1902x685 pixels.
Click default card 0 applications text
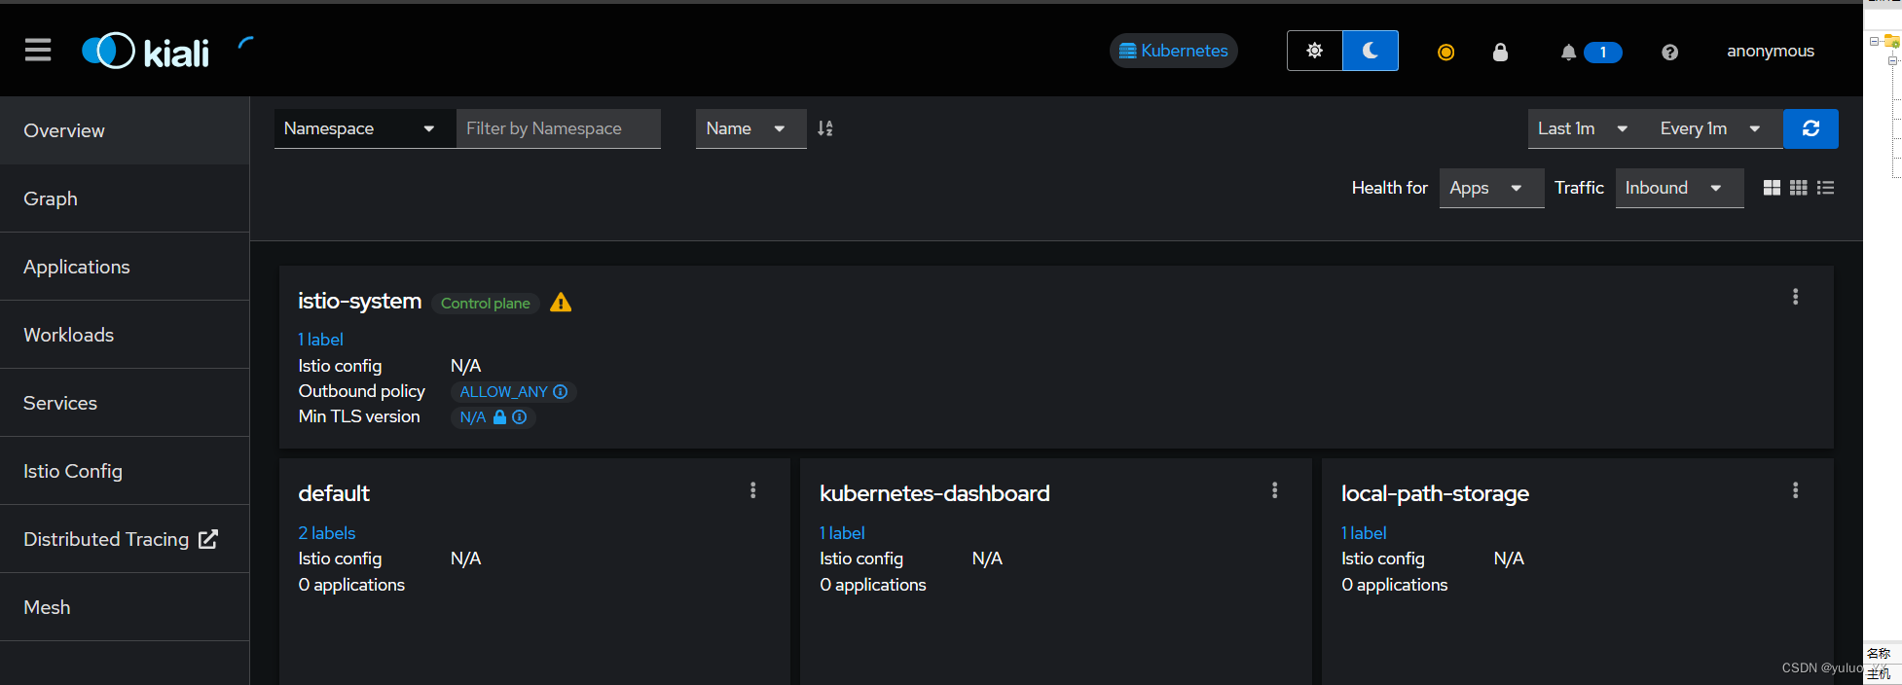pyautogui.click(x=351, y=585)
